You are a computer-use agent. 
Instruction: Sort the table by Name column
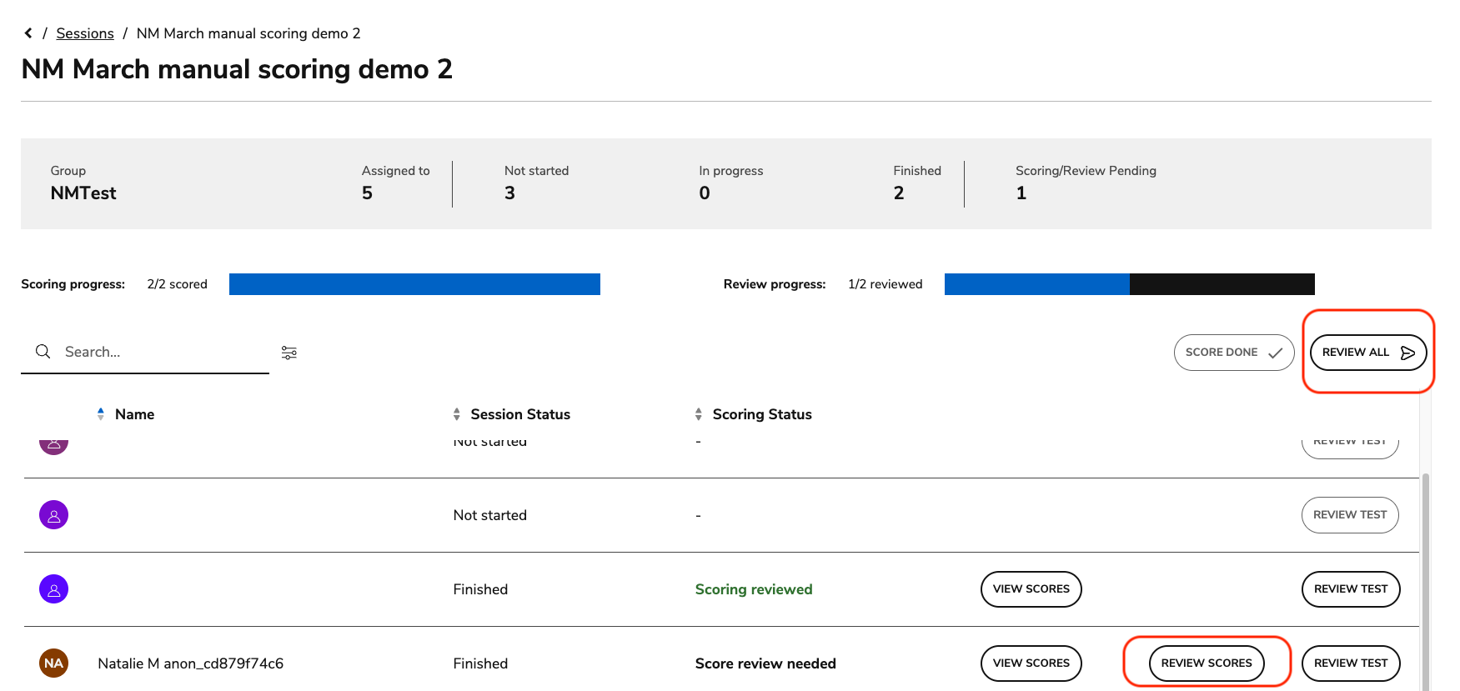134,414
